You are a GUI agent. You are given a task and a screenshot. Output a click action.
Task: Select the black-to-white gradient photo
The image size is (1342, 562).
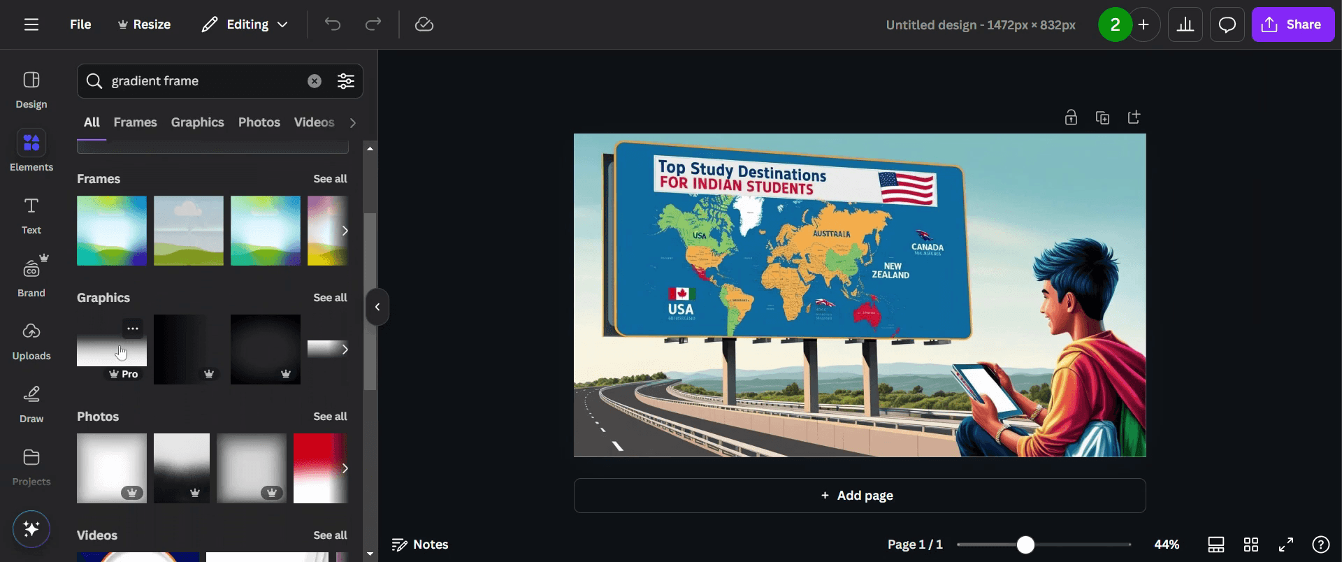click(x=182, y=468)
